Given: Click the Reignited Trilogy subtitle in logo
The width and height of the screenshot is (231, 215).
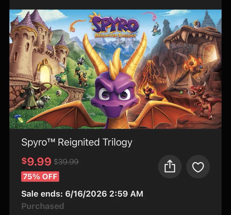Looking at the screenshot, I should click(x=115, y=36).
